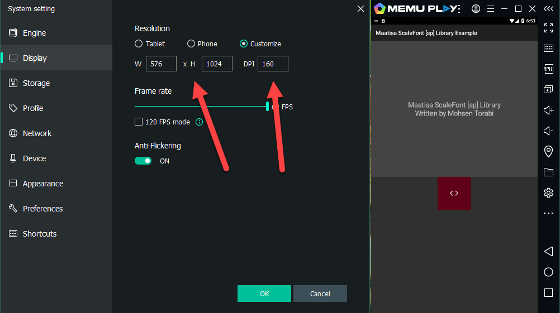Viewport: 560px width, 313px height.
Task: Open the GPS location tool
Action: pyautogui.click(x=548, y=151)
